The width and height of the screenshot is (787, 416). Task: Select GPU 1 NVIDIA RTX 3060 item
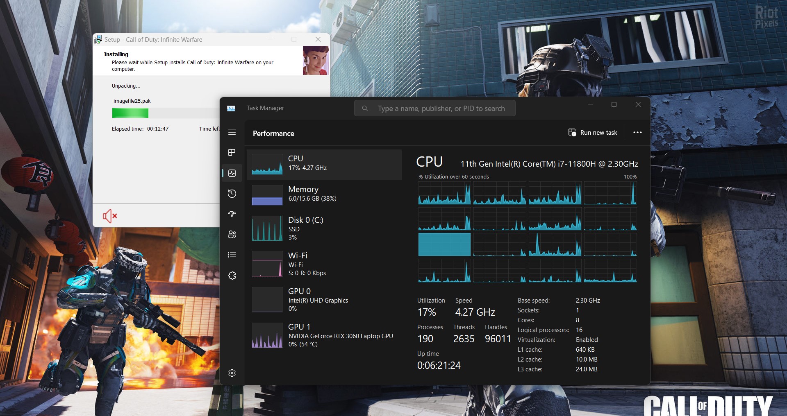[324, 335]
